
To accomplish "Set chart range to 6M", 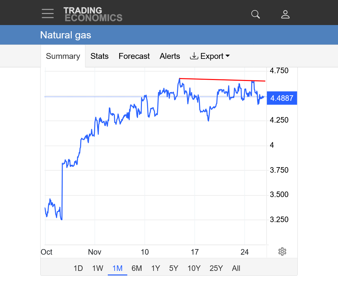I will tap(137, 268).
